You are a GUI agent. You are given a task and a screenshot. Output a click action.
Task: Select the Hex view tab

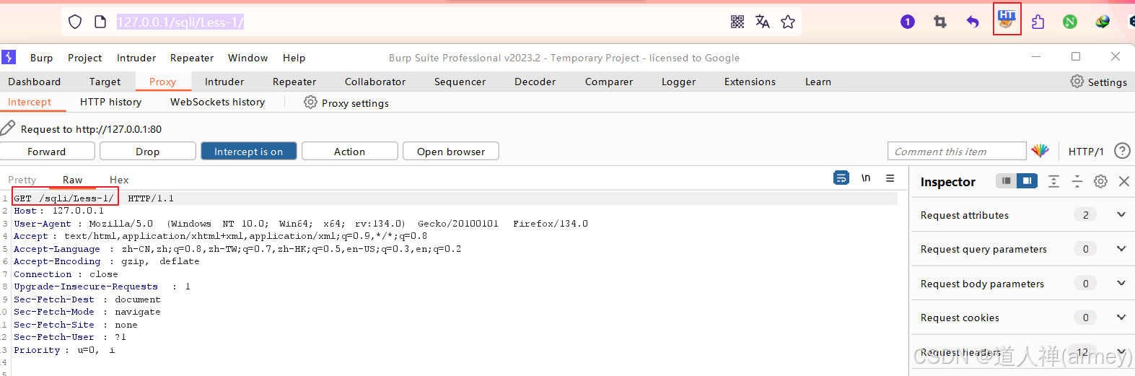tap(119, 180)
